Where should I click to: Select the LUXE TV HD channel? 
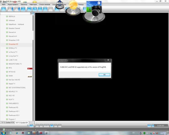click(13, 60)
